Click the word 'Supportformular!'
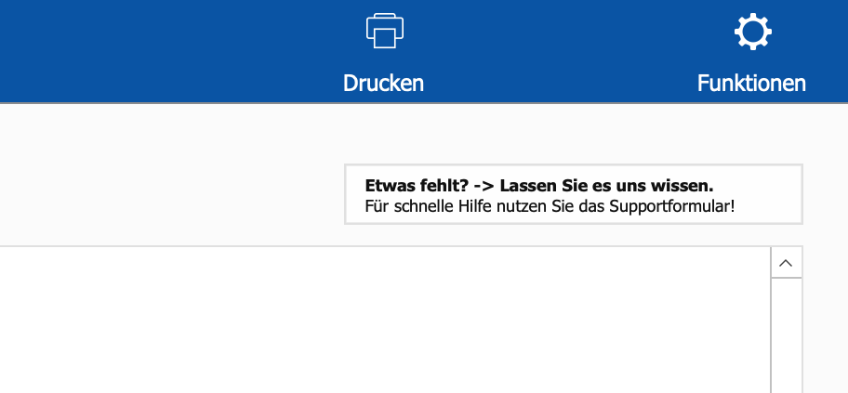This screenshot has width=848, height=393. [x=672, y=205]
